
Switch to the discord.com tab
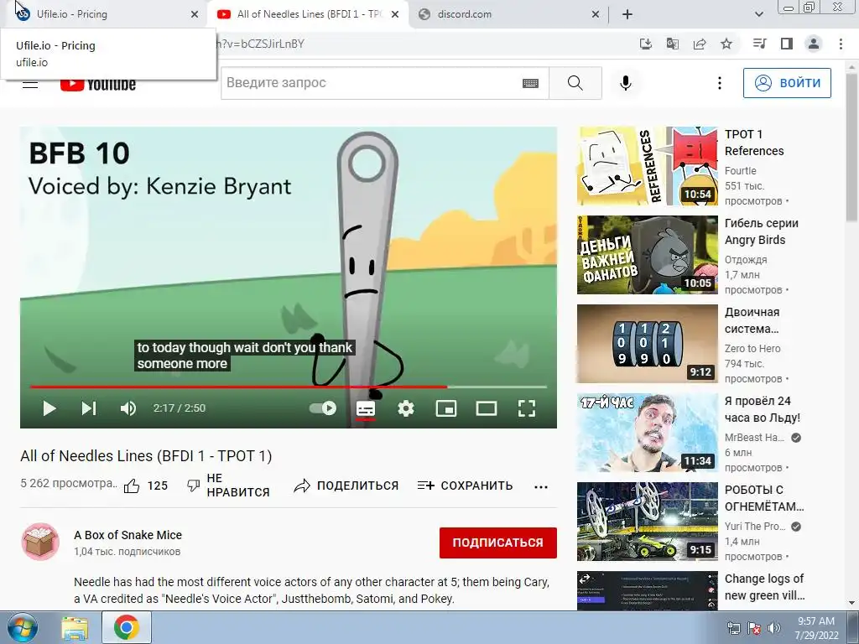[x=509, y=14]
